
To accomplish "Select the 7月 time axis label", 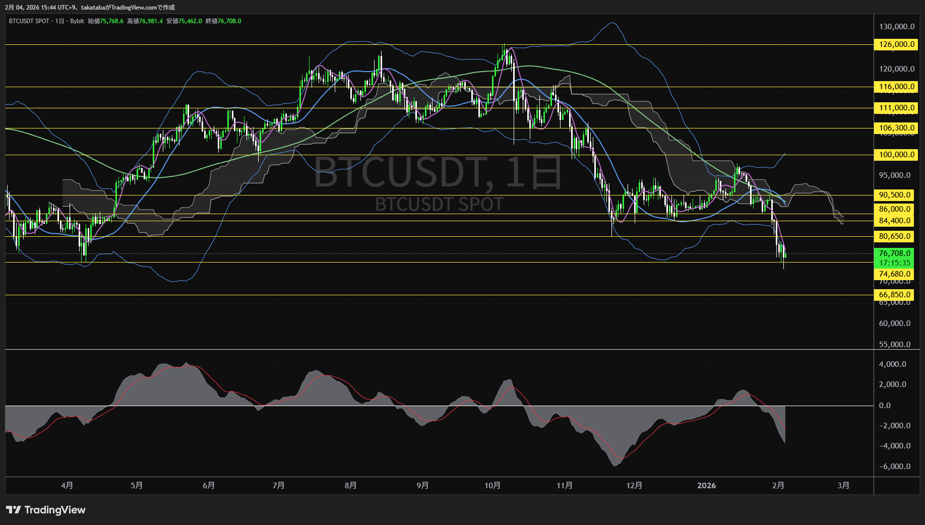I will [x=278, y=485].
